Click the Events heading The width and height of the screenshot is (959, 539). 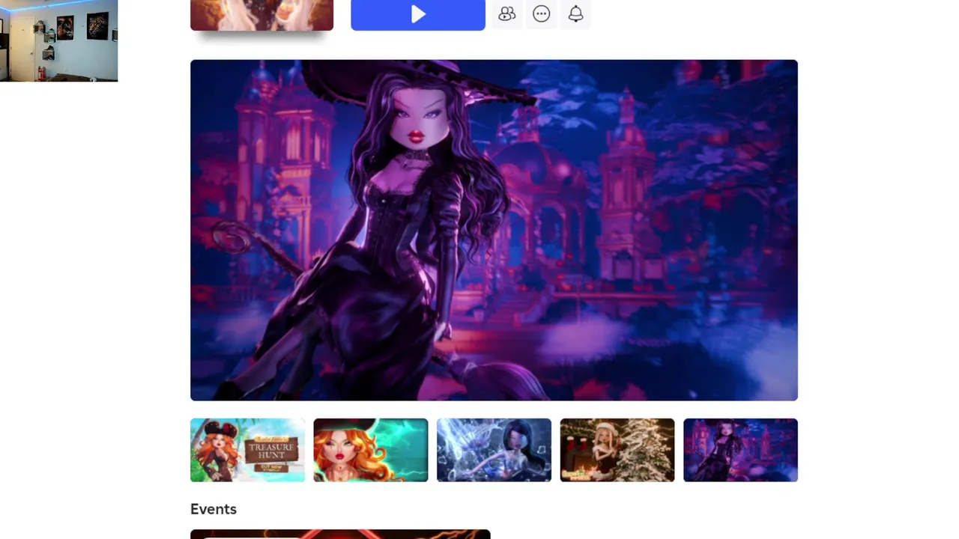(x=214, y=509)
